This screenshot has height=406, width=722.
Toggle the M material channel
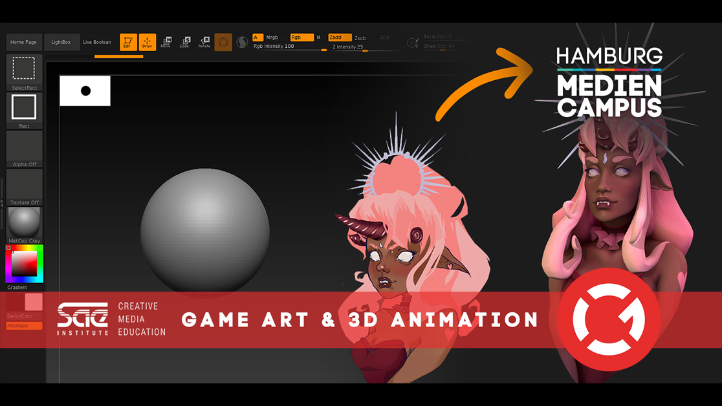tap(319, 37)
